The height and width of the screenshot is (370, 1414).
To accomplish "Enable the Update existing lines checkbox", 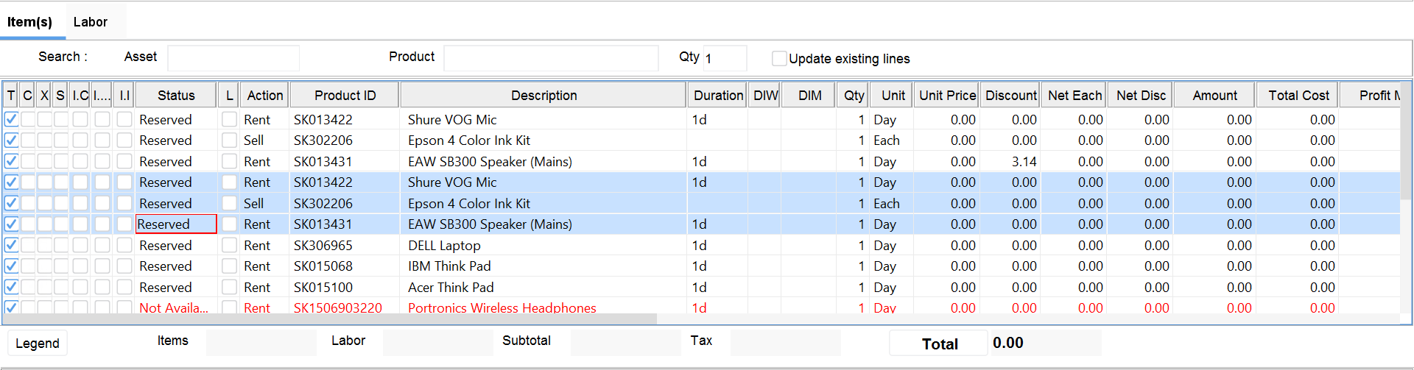I will [x=778, y=58].
